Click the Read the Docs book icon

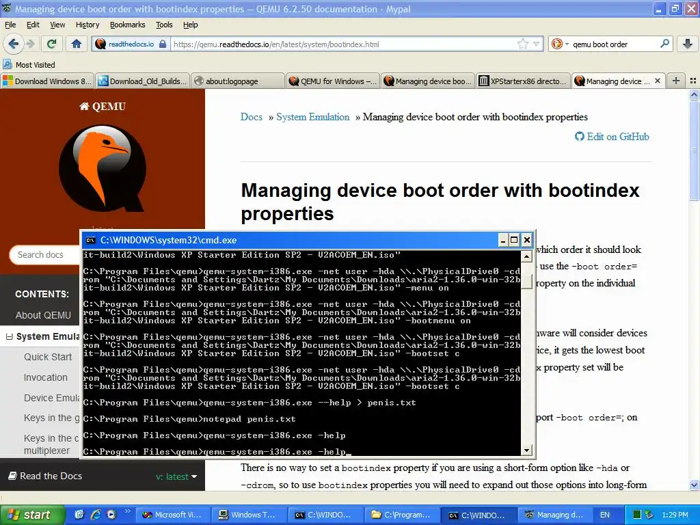pyautogui.click(x=12, y=476)
